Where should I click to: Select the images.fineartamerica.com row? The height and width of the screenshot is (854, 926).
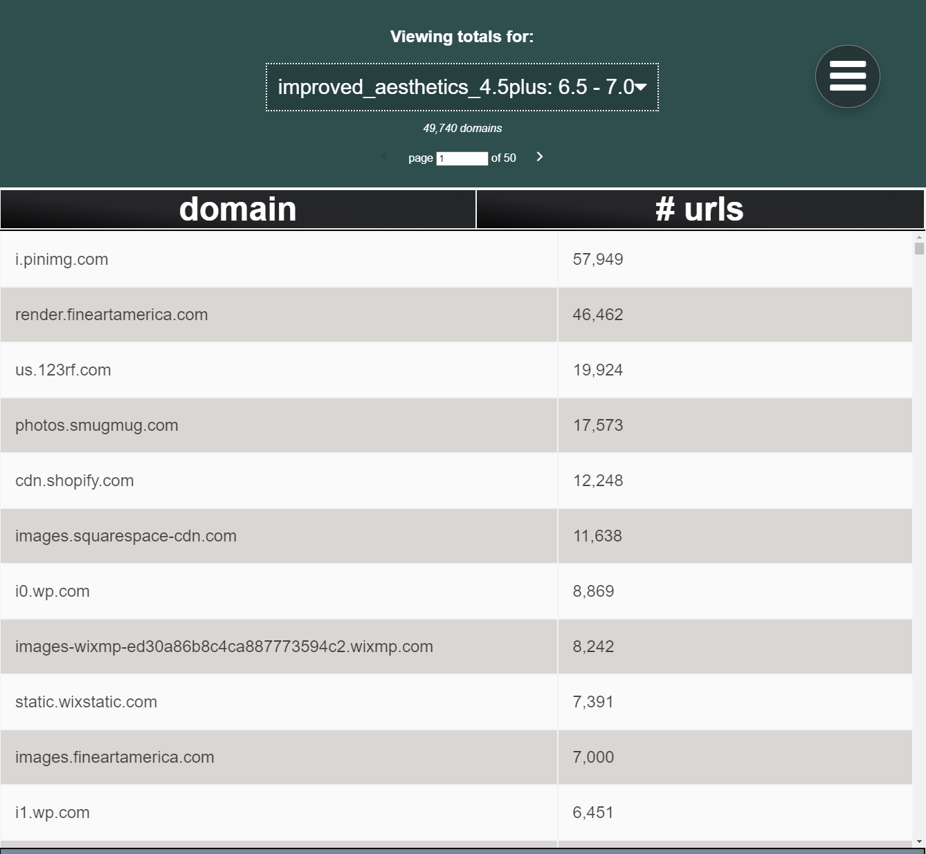(x=456, y=757)
